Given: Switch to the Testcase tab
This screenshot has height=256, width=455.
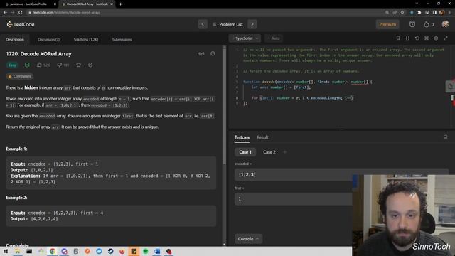Looking at the screenshot, I should coord(242,137).
